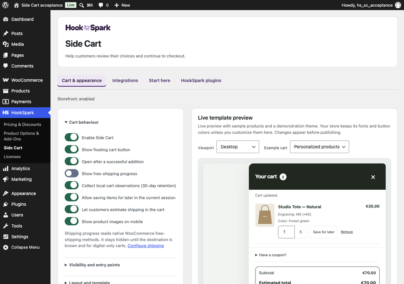Click the Tools wrench icon
The height and width of the screenshot is (284, 404).
(5, 226)
